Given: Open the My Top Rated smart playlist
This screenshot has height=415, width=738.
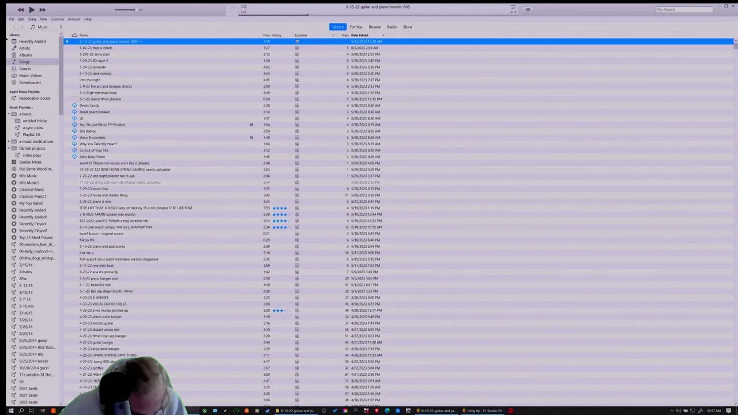Looking at the screenshot, I should (x=31, y=203).
